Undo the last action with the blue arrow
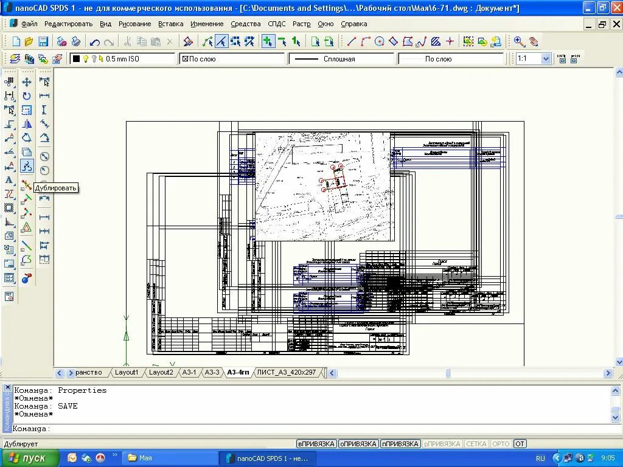This screenshot has height=467, width=623. 94,42
